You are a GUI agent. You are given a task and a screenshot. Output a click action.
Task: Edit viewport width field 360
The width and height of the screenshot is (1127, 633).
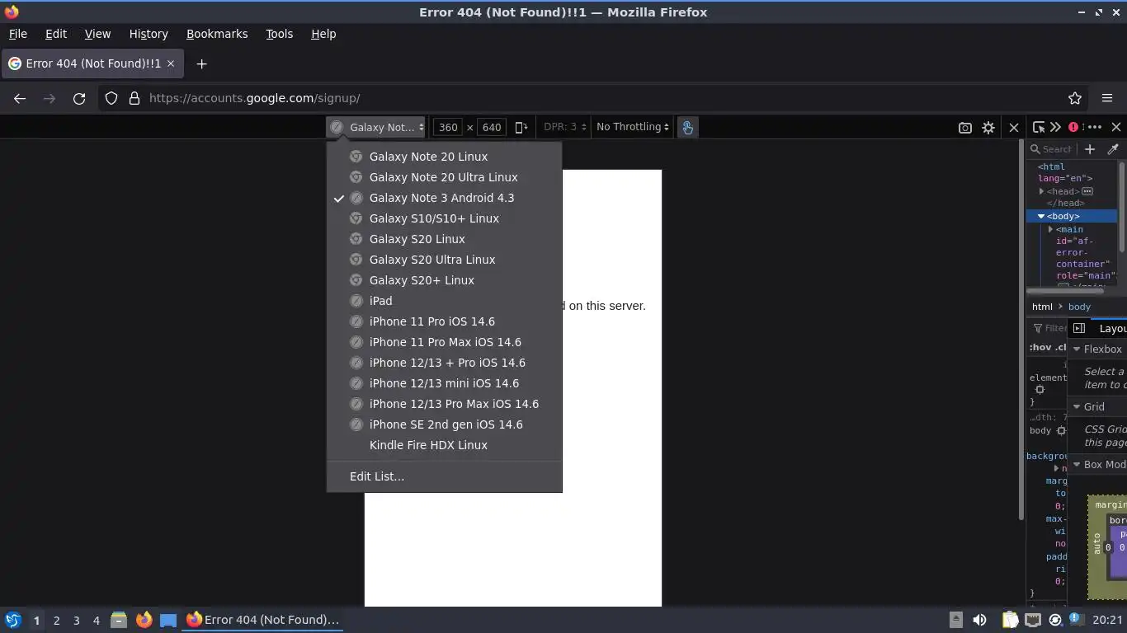click(x=448, y=127)
